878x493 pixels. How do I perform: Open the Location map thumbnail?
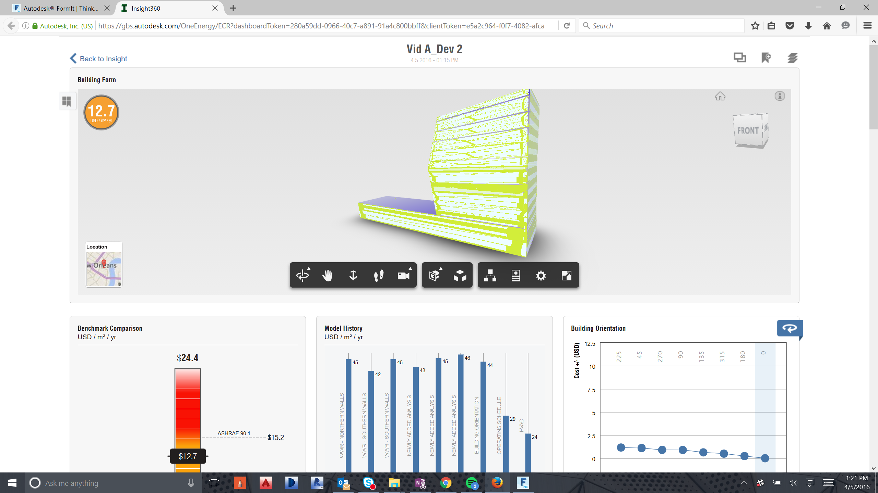coord(104,268)
